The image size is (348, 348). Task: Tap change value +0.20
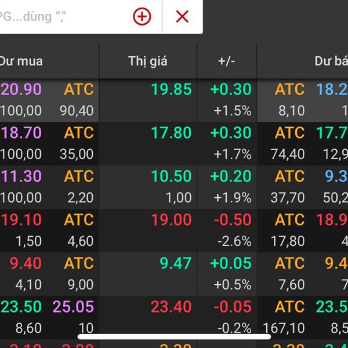pyautogui.click(x=231, y=176)
